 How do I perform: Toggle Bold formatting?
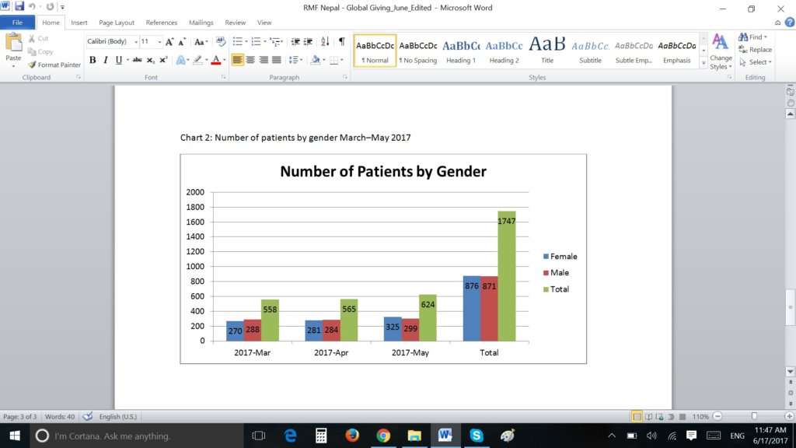click(93, 60)
